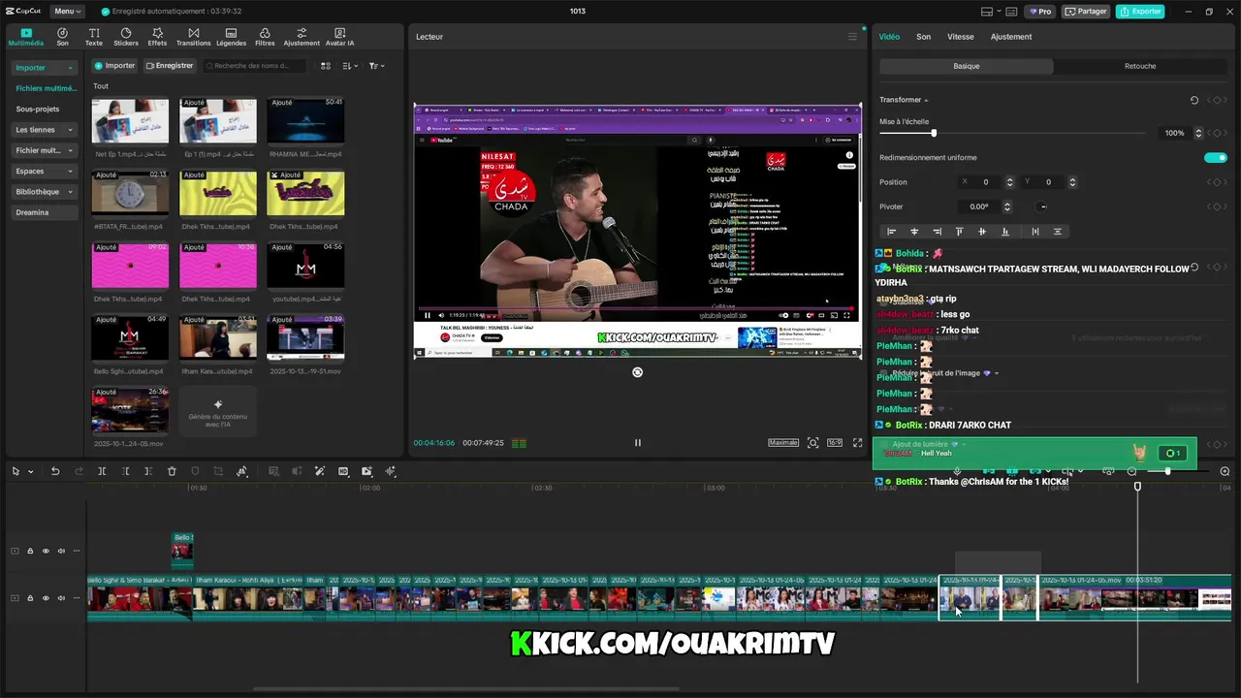This screenshot has height=698, width=1241.
Task: Select the Bello Sghir video thumbnail
Action: [130, 337]
